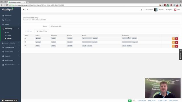Click the source Any IP badge in Drop row
Image resolution: width=182 pixels, height=102 pixels.
click(84, 46)
